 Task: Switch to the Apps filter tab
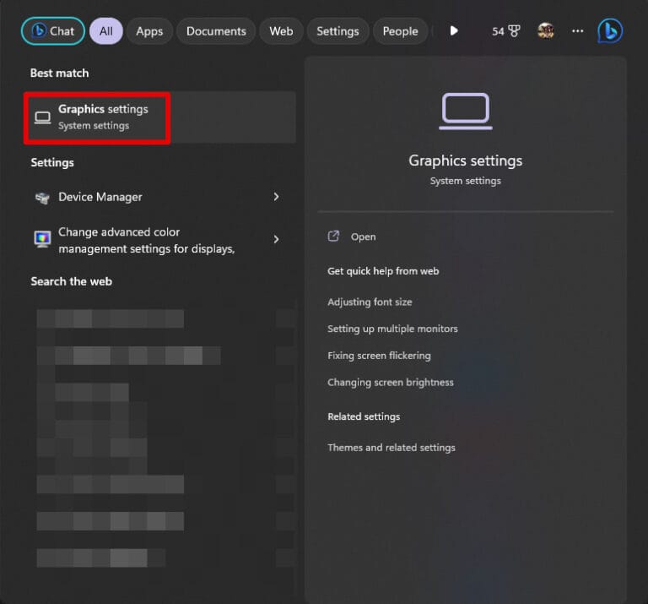pos(149,31)
